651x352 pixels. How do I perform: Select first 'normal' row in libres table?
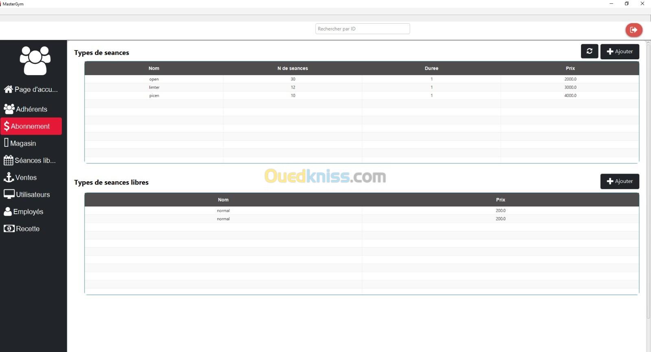223,211
